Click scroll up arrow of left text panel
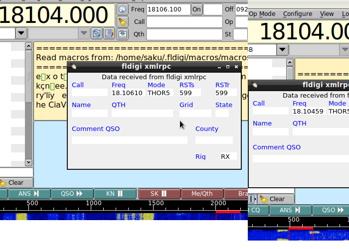Viewport: 349px width, 249px height. [x=28, y=46]
